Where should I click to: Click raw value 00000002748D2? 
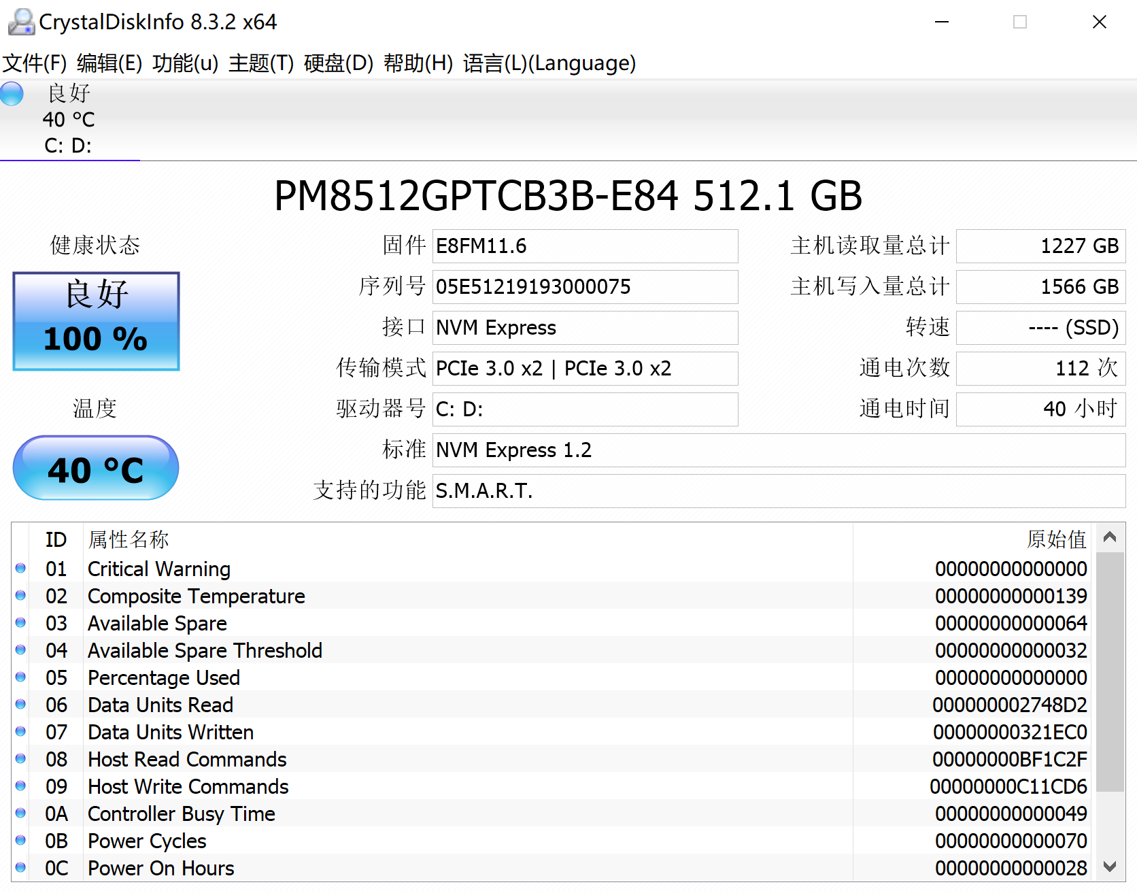1010,705
